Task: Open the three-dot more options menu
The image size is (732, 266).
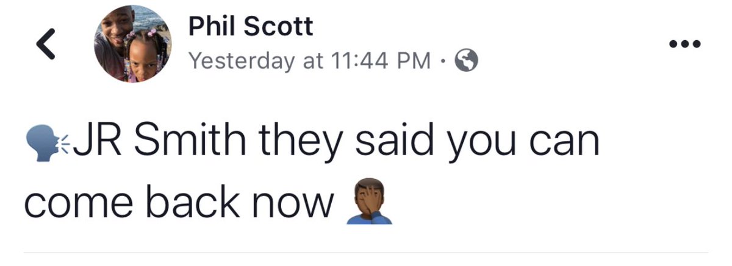Action: [685, 44]
